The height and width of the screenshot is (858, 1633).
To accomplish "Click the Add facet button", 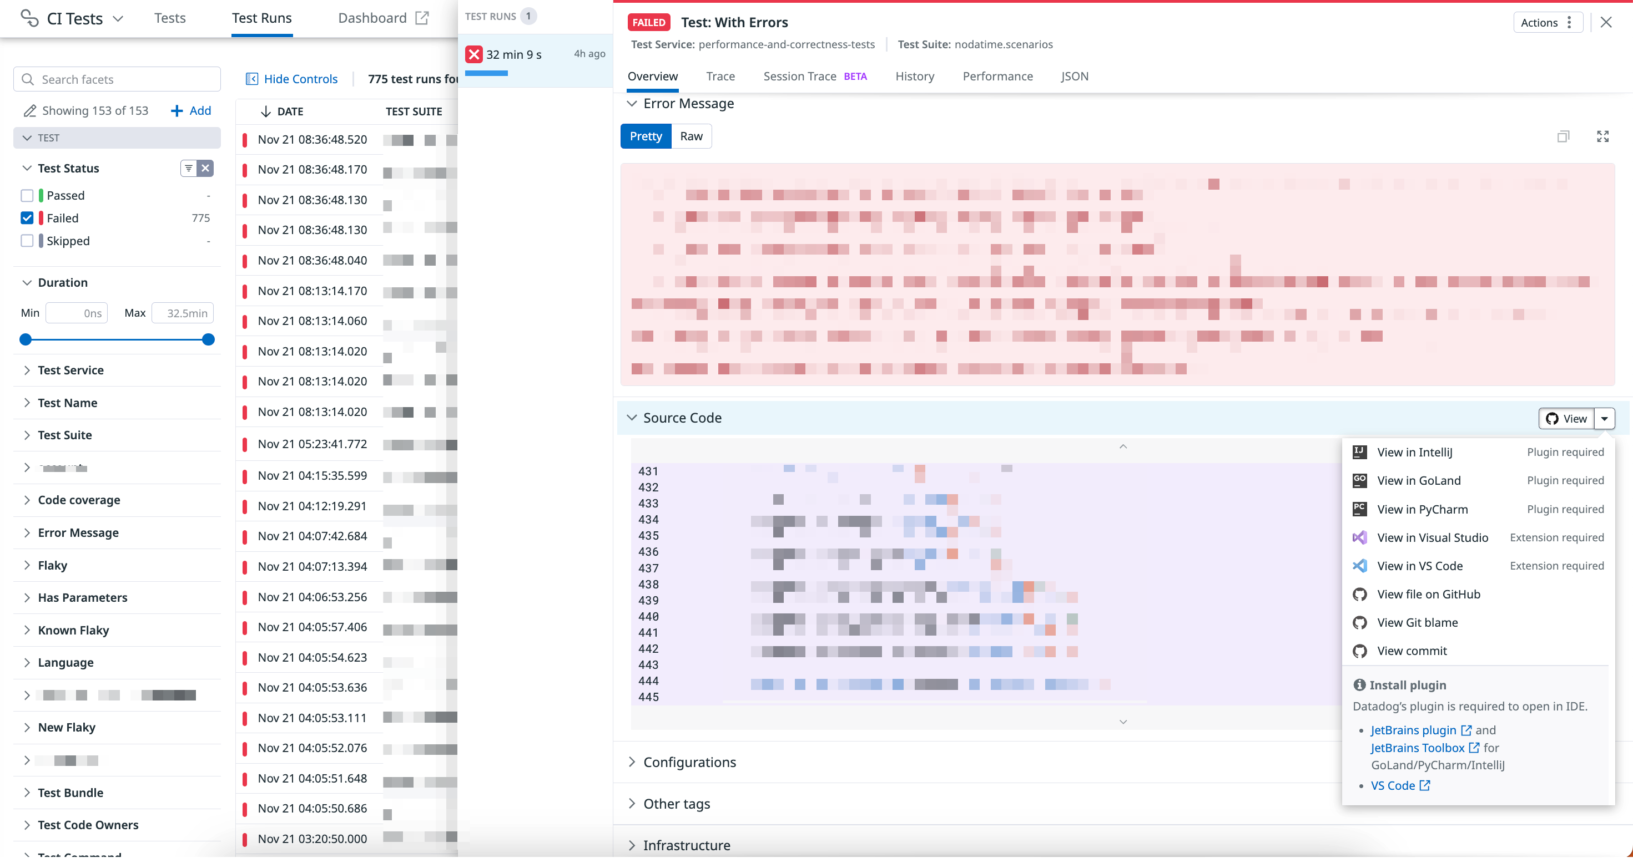I will [191, 111].
